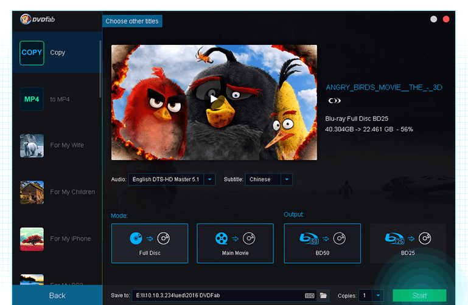Click the sidebar scrollbar
Image resolution: width=468 pixels, height=305 pixels.
(x=100, y=69)
